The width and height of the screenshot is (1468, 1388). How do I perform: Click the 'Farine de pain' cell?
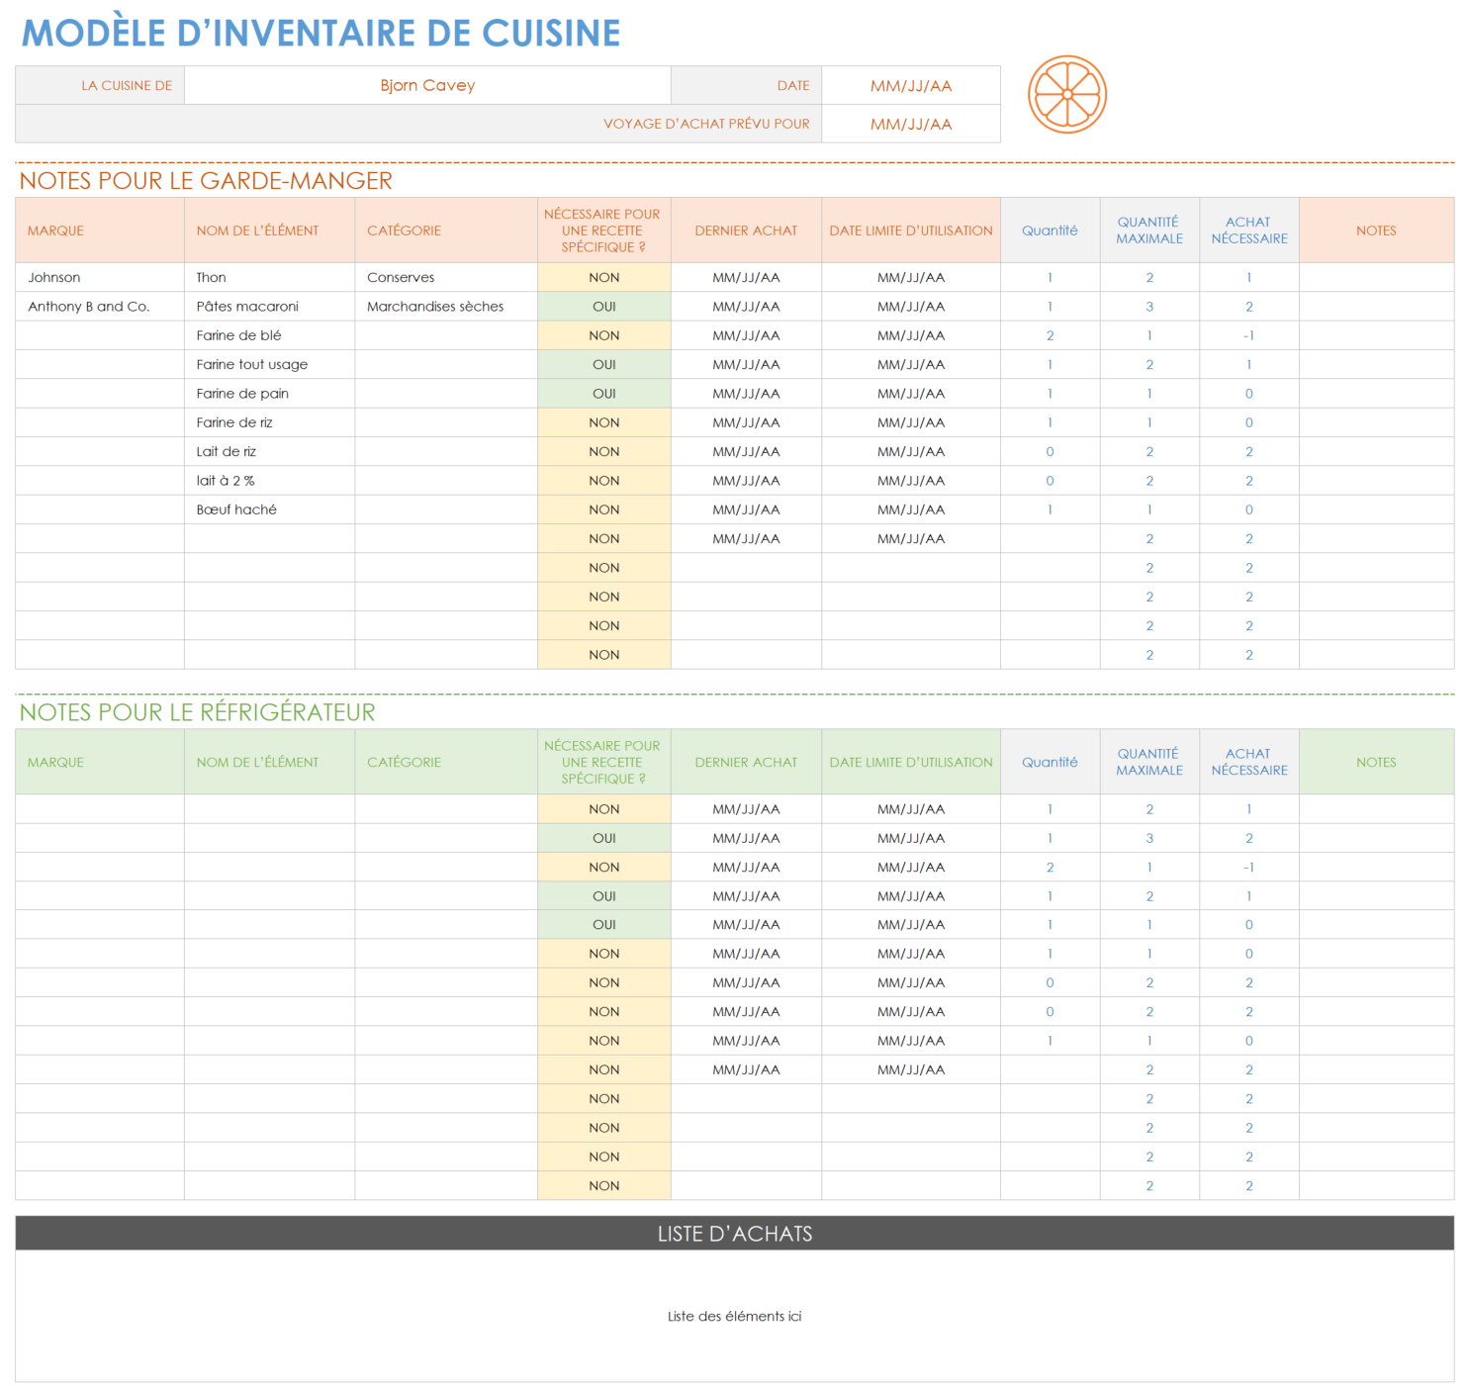coord(269,393)
